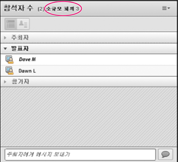This screenshot has height=162, width=178.
Task: Click the 참석자 수 pod title
Action: pos(19,8)
